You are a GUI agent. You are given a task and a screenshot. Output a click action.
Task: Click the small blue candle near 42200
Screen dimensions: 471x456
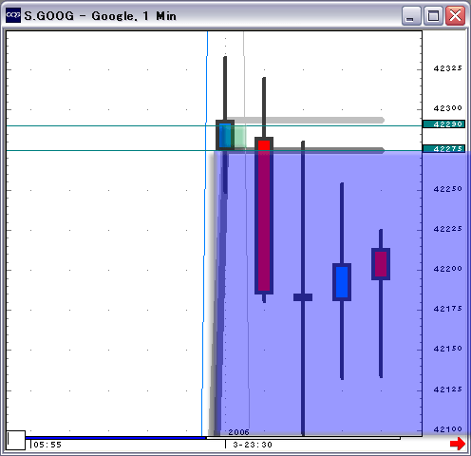342,282
